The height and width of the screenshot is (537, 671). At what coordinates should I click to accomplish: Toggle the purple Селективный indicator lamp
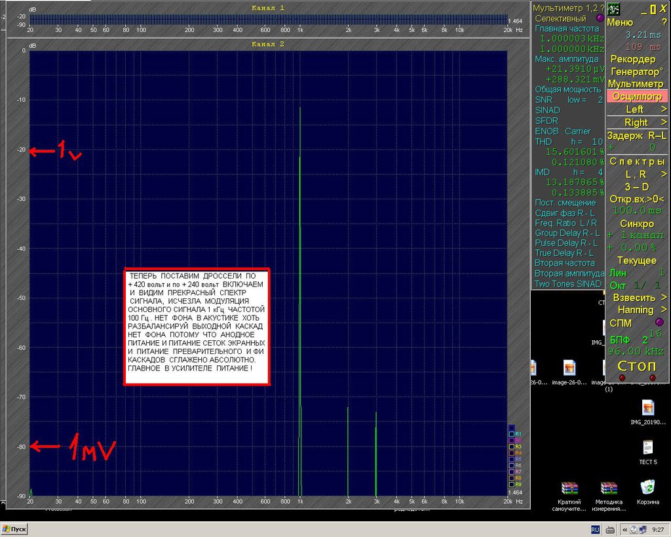point(600,18)
